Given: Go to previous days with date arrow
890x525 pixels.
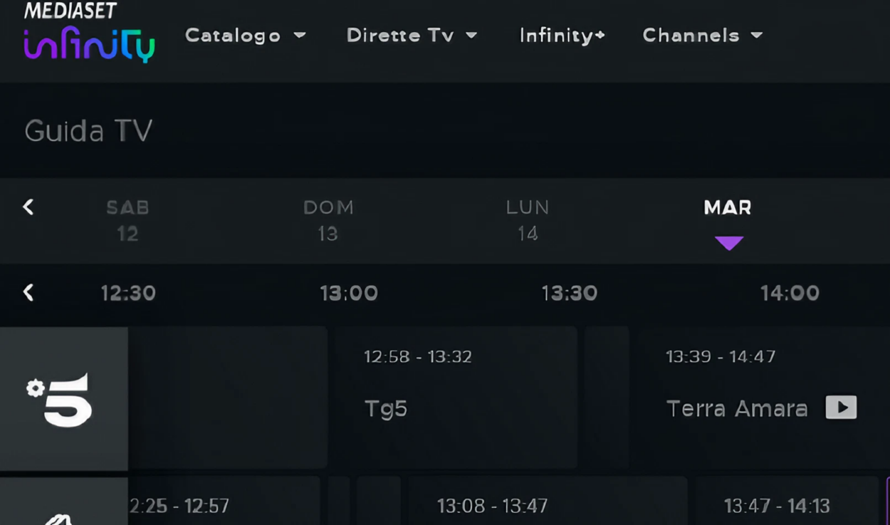Looking at the screenshot, I should (x=28, y=207).
